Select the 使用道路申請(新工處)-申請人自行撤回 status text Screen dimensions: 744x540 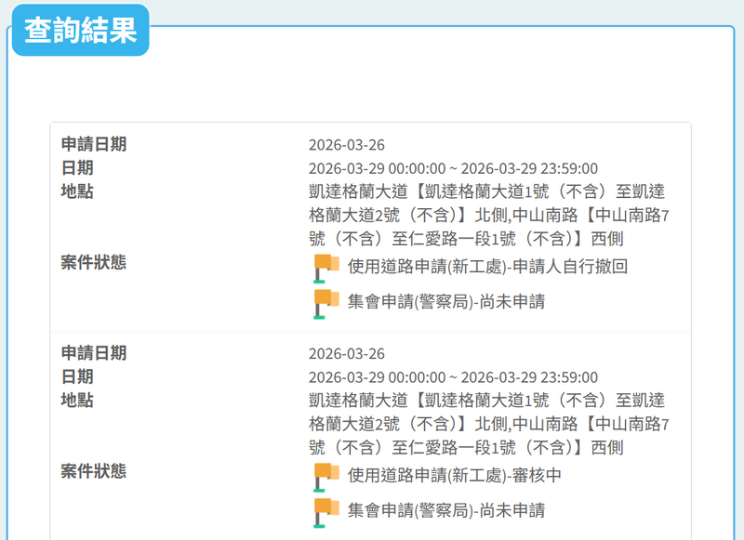(x=487, y=268)
